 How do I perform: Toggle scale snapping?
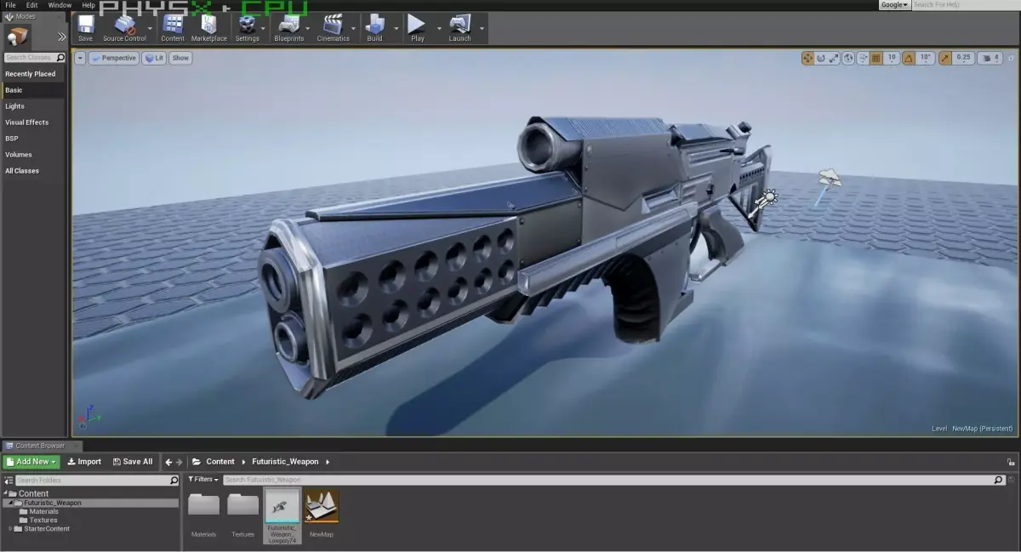point(944,58)
